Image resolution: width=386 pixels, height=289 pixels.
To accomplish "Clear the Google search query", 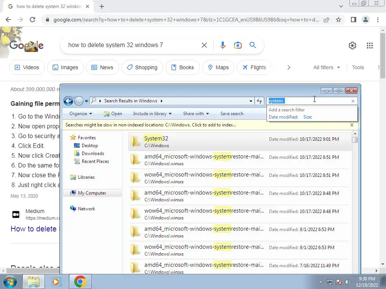I will pyautogui.click(x=204, y=45).
